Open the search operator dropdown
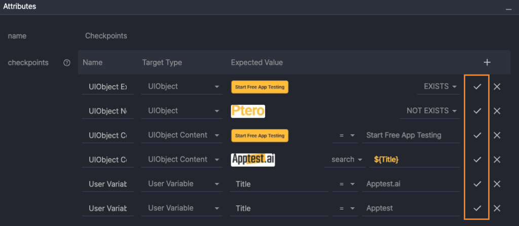Screen dimensions: 519x226 (x=347, y=160)
